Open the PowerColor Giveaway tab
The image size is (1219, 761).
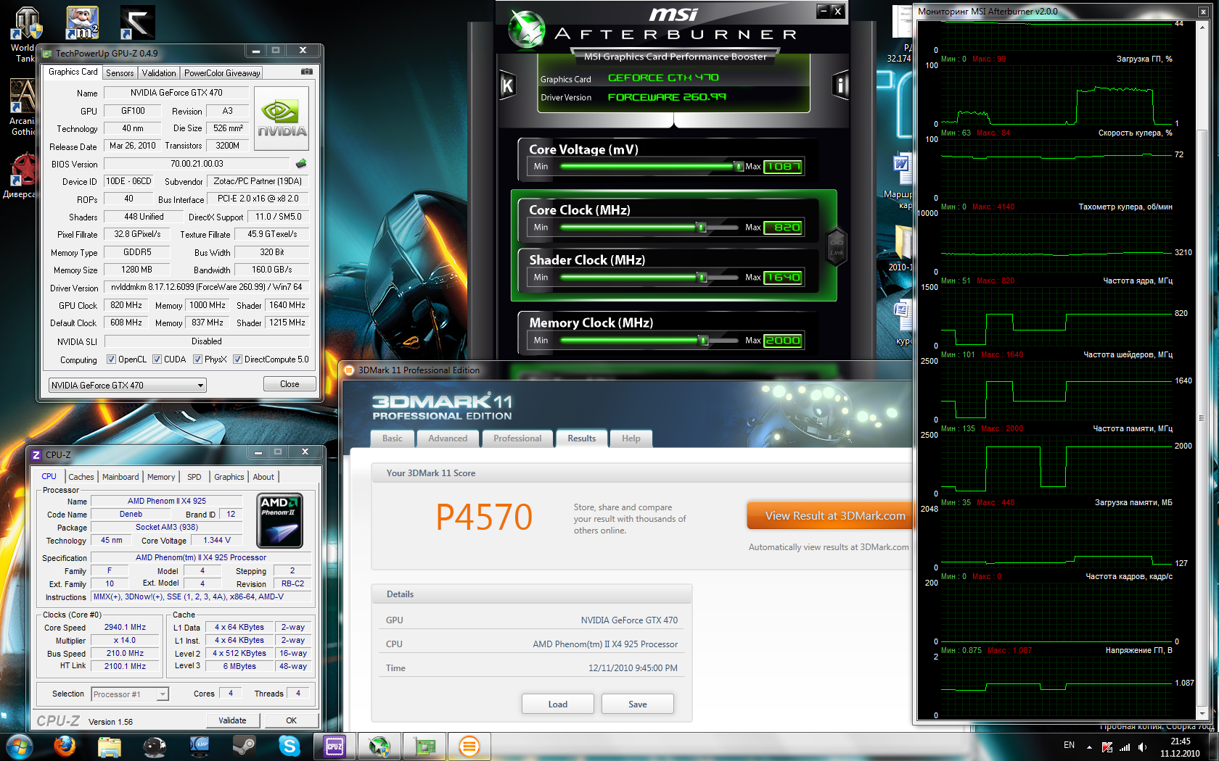[x=222, y=73]
